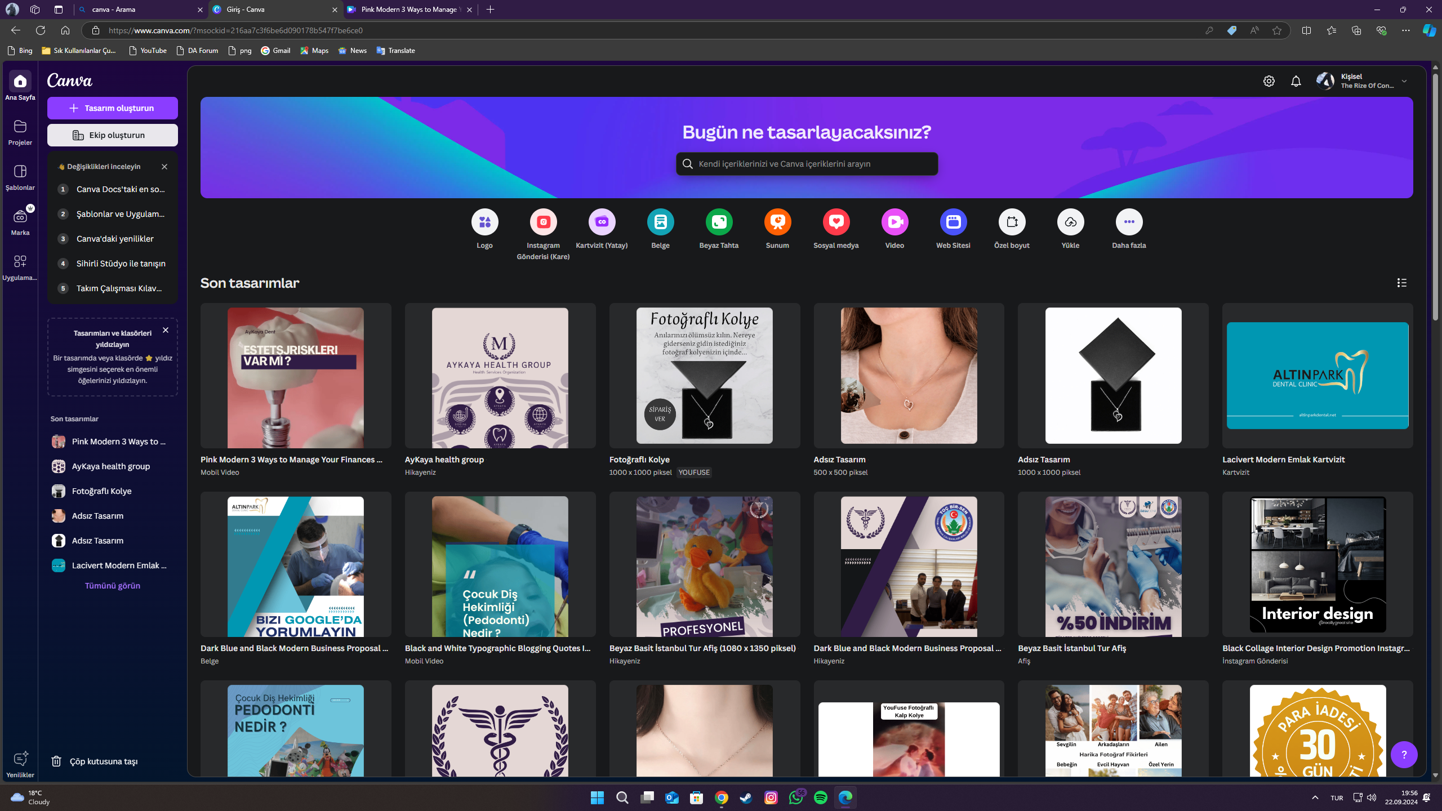Open the Logo design shortcut
This screenshot has height=811, width=1442.
click(484, 222)
